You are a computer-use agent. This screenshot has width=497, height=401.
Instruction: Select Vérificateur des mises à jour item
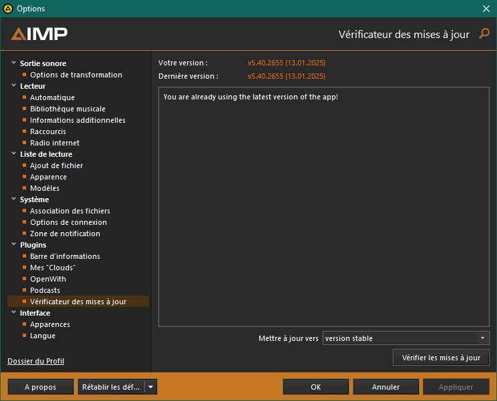pos(78,302)
